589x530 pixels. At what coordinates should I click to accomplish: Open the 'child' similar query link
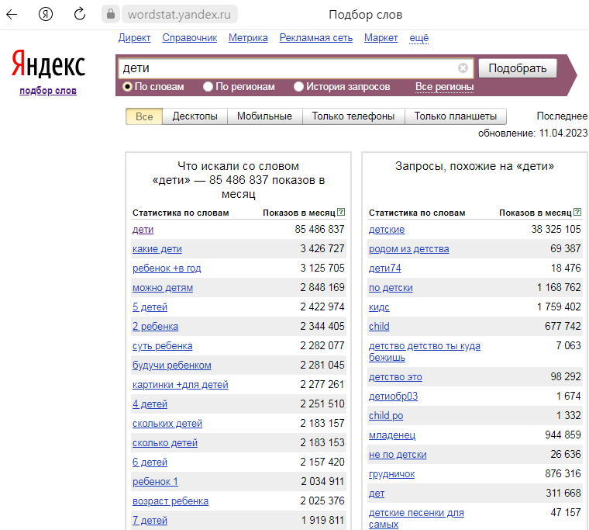pos(379,327)
